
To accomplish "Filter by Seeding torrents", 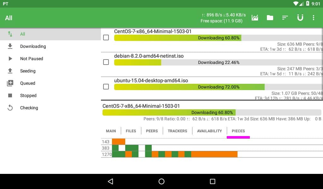I will point(28,71).
